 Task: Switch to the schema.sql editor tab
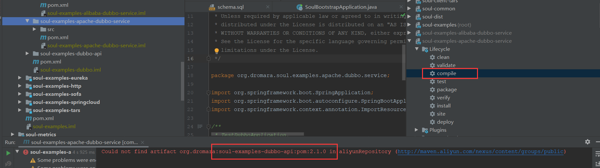[x=230, y=7]
